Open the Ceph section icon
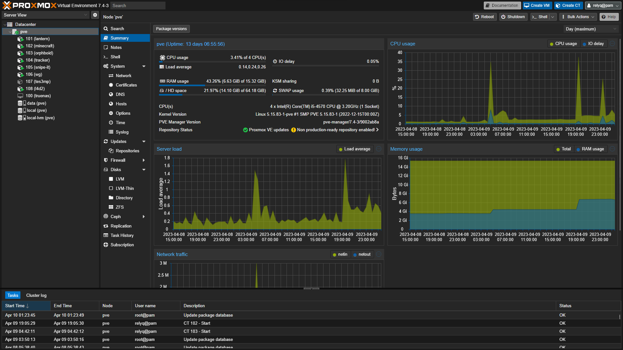623x350 pixels. tap(106, 216)
